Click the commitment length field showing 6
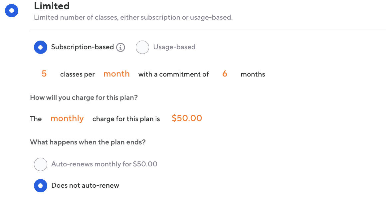The width and height of the screenshot is (386, 201). pos(225,74)
